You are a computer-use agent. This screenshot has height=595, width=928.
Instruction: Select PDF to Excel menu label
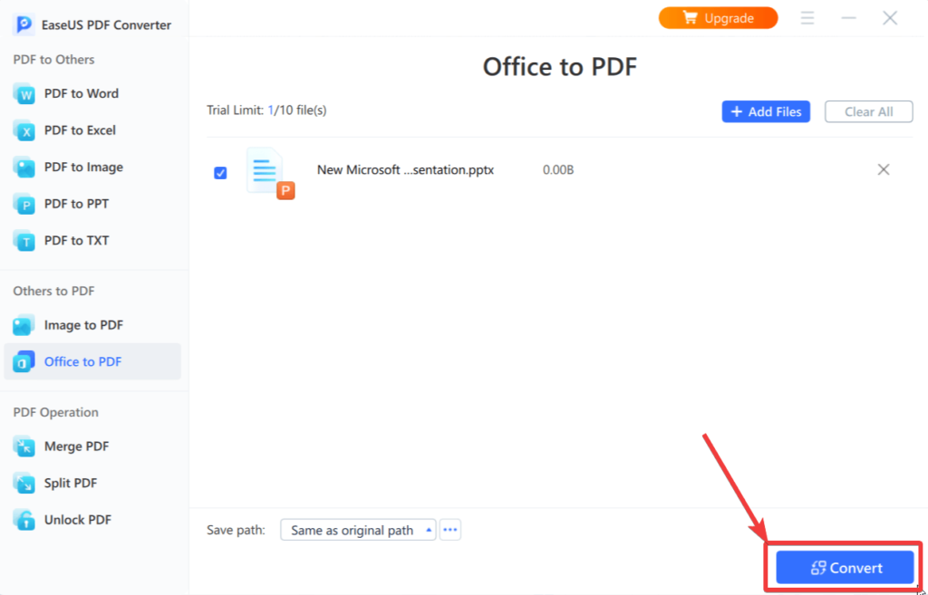click(80, 130)
